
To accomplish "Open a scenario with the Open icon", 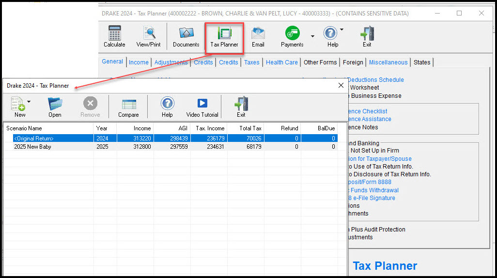I will [x=55, y=104].
